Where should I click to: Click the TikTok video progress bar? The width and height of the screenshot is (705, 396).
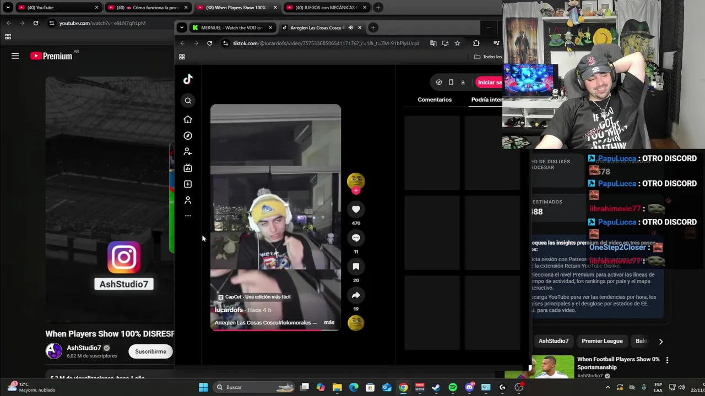pyautogui.click(x=275, y=329)
